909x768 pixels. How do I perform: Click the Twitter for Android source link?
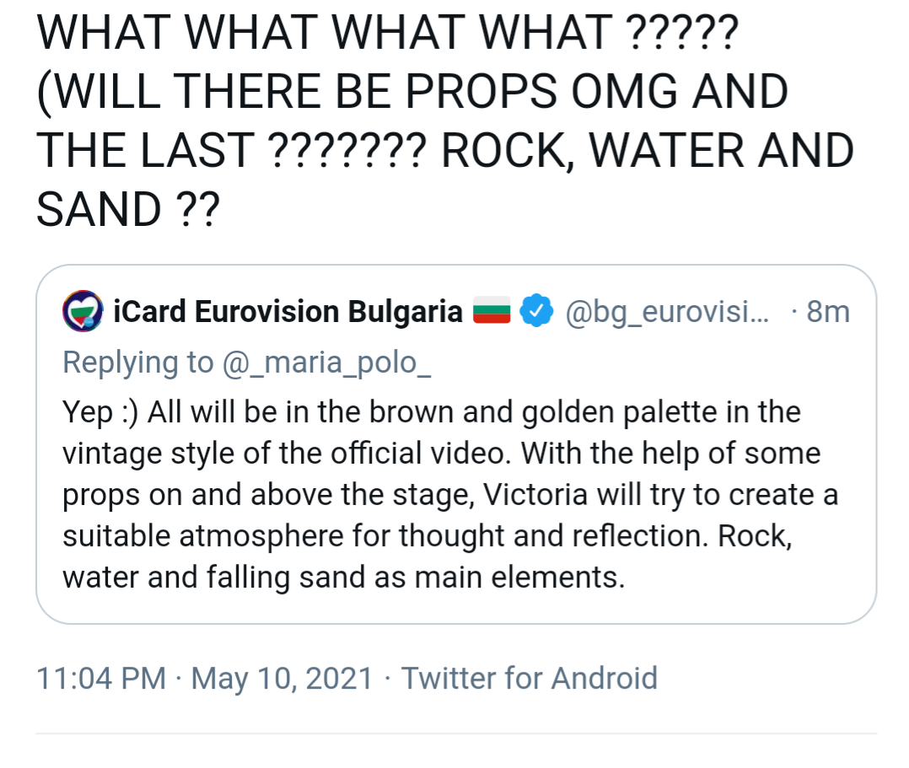[x=529, y=678]
